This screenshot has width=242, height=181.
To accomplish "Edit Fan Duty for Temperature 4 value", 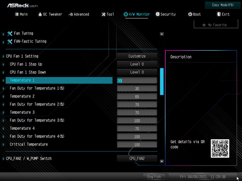I will [137, 137].
